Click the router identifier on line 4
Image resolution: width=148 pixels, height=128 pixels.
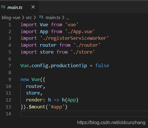pos(48,45)
